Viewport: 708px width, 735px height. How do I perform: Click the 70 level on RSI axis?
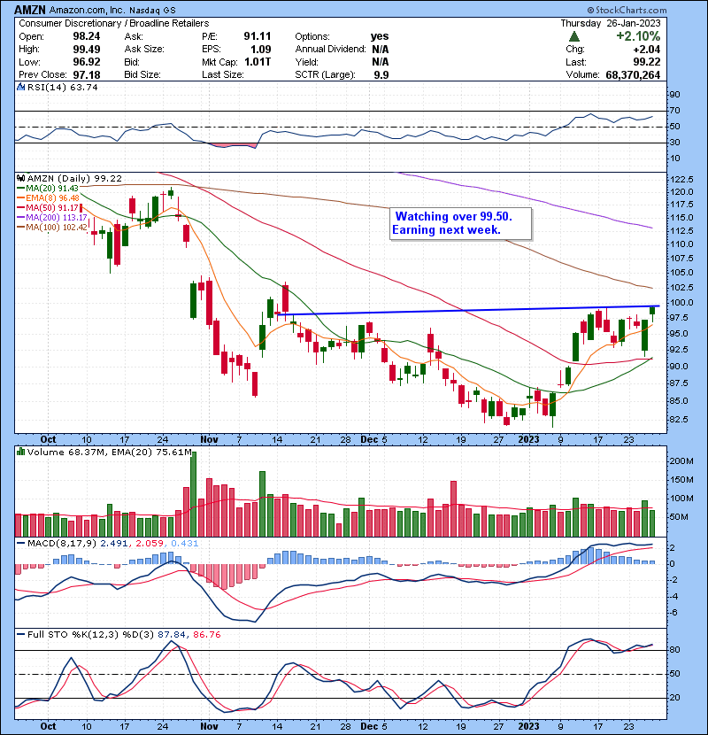[674, 111]
